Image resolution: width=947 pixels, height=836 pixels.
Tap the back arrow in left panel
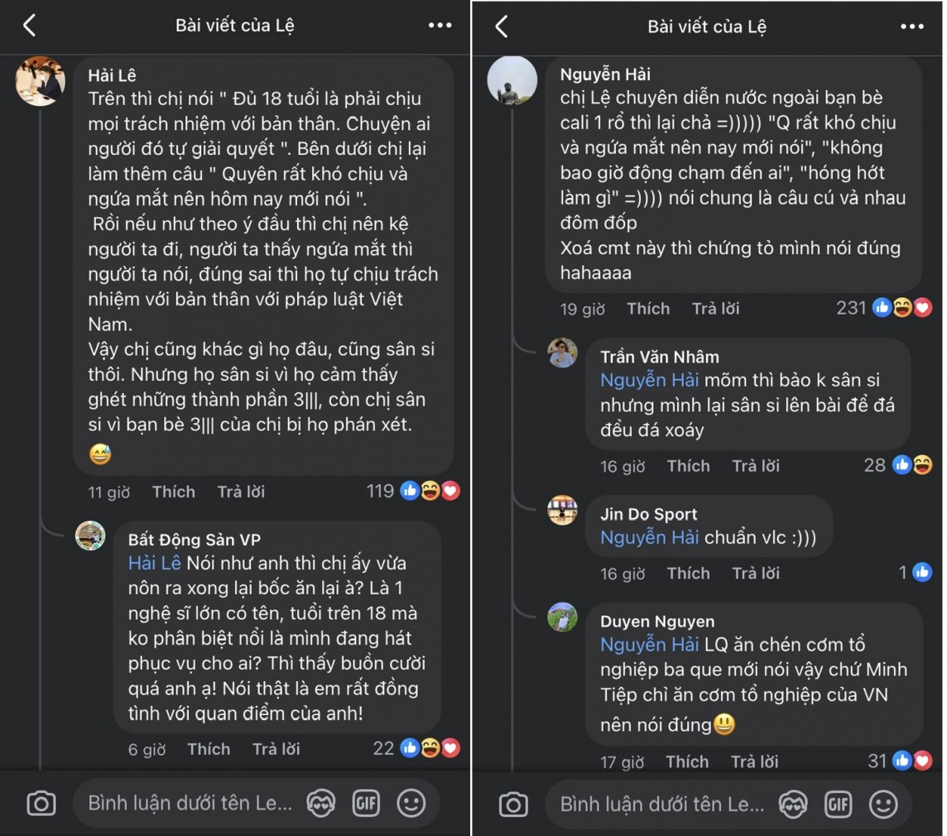(x=30, y=26)
